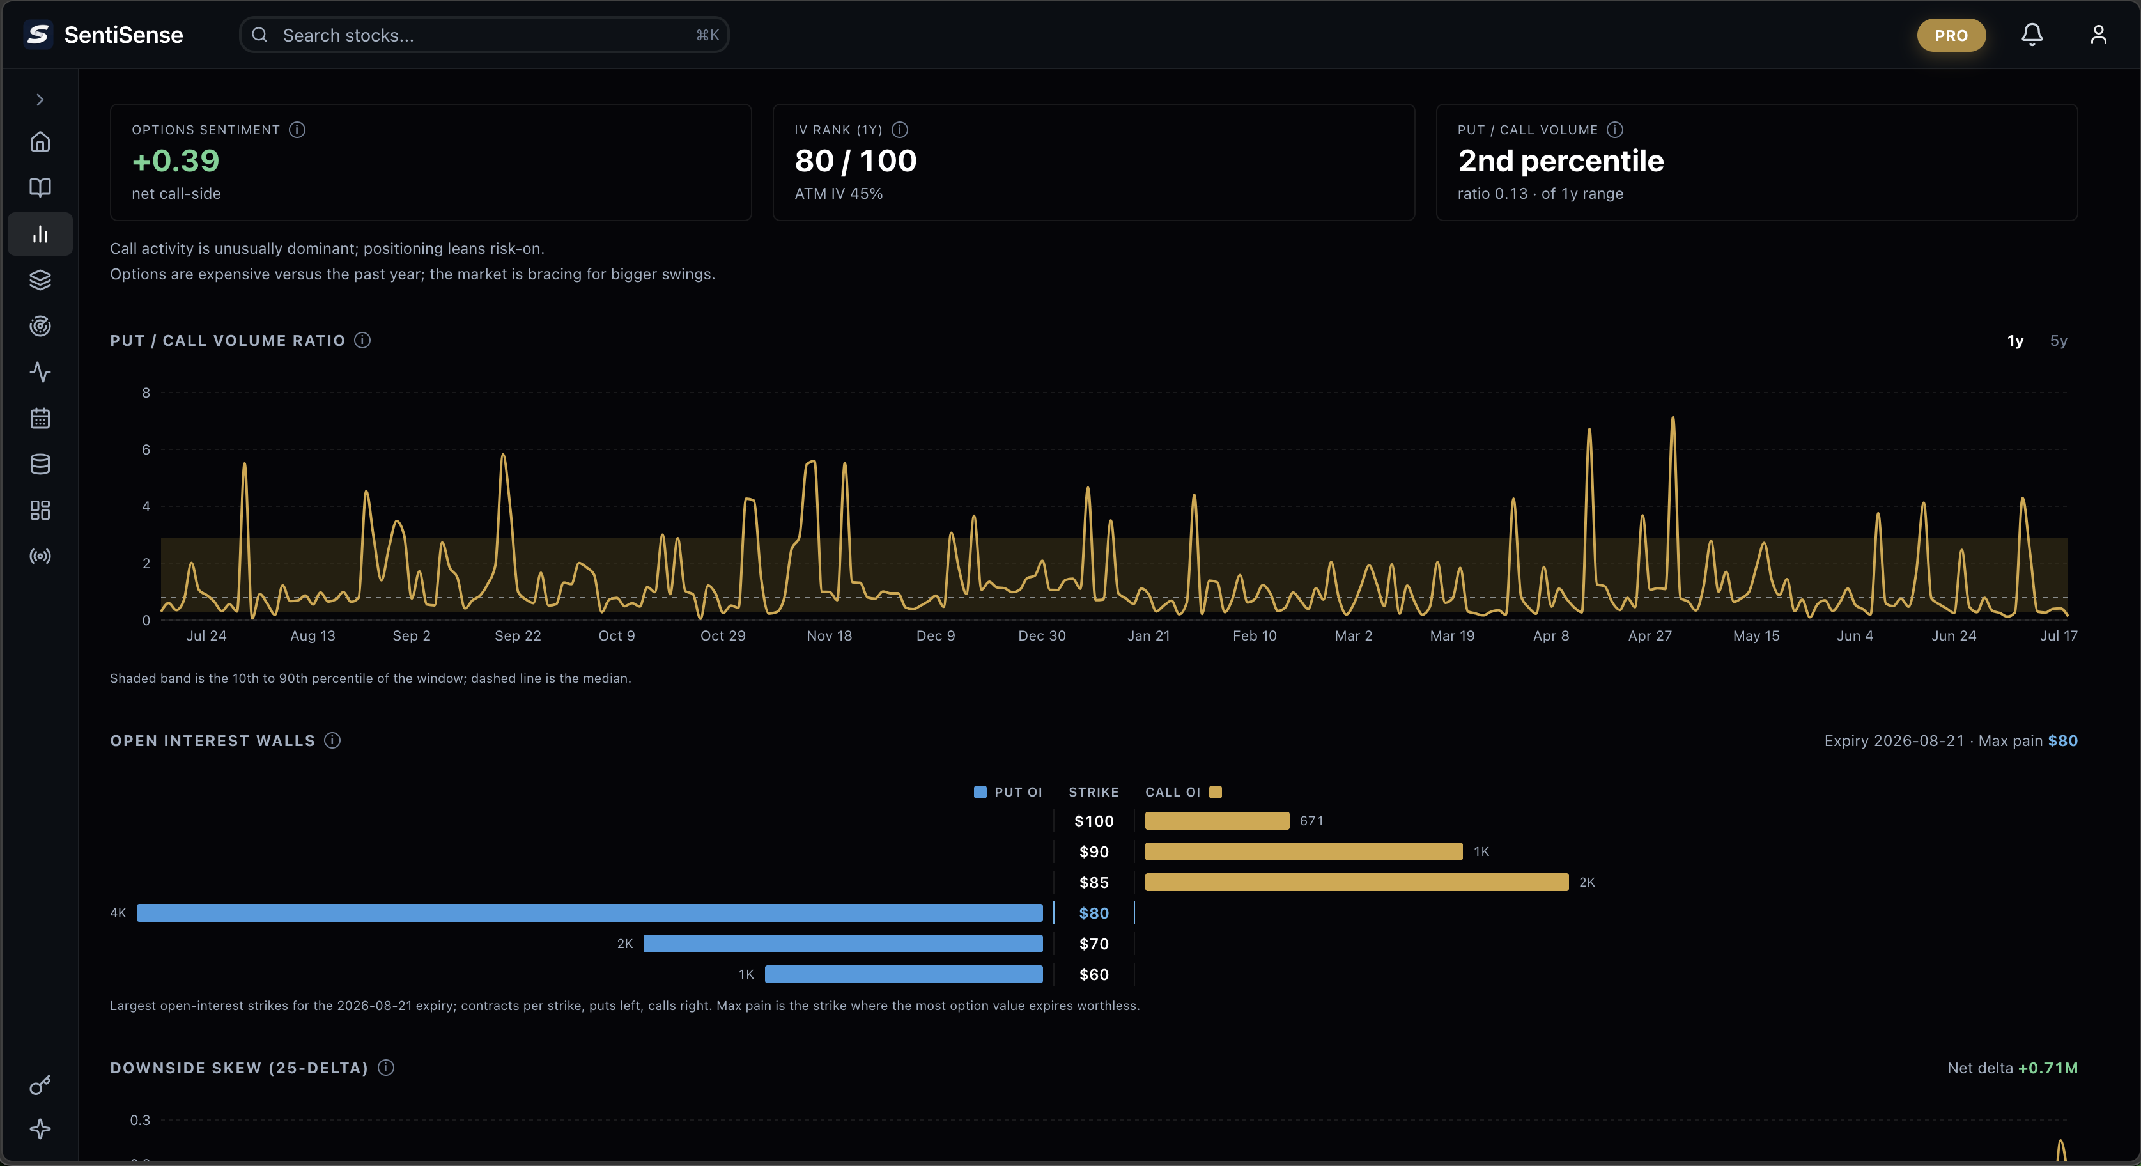Viewport: 2141px width, 1166px height.
Task: Click the $70 strike put OI bar
Action: [843, 944]
